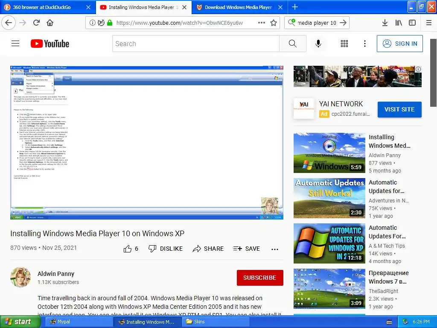
Task: Click the YouTube search magnifier button
Action: [x=293, y=44]
